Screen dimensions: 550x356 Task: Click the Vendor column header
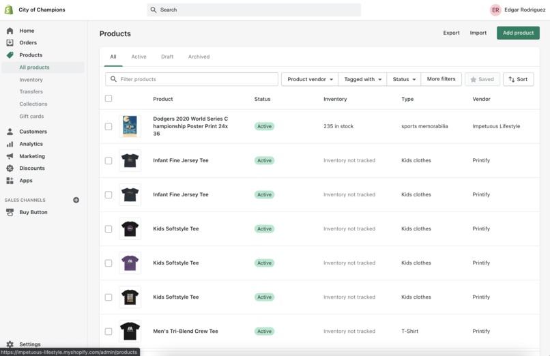coord(481,99)
